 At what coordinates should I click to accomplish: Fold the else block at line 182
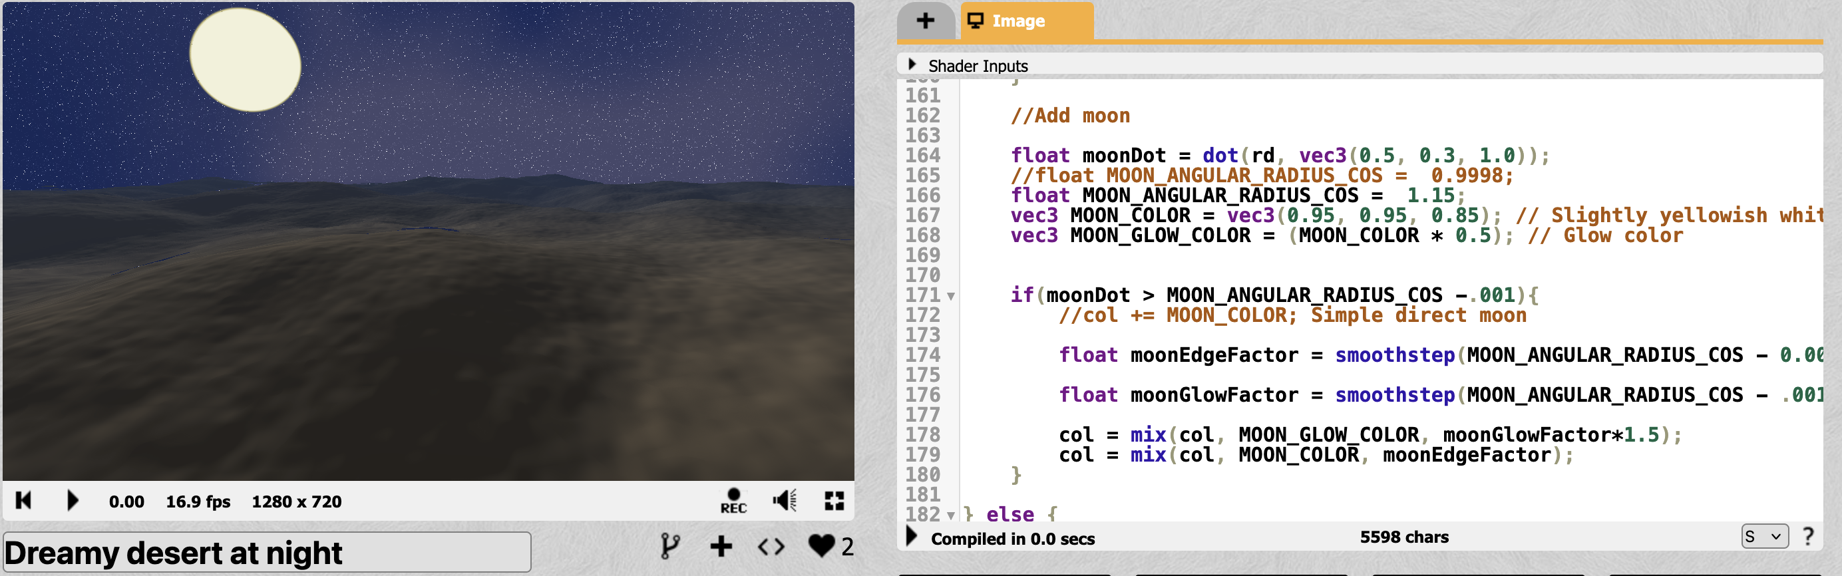pos(951,515)
